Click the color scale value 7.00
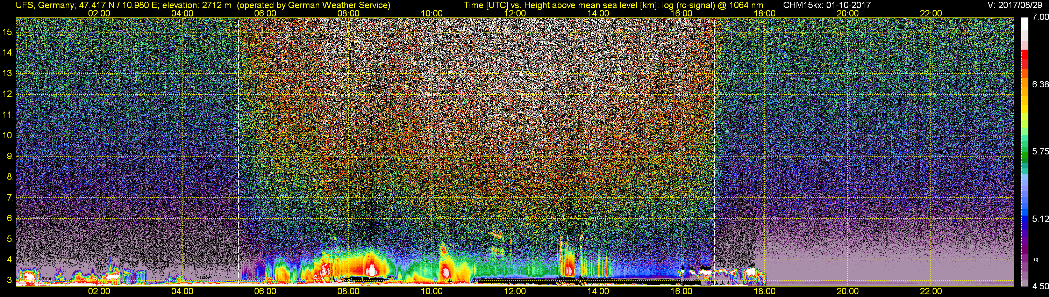 tap(1040, 17)
